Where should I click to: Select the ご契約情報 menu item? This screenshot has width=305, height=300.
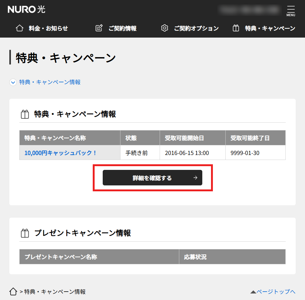[x=123, y=28]
